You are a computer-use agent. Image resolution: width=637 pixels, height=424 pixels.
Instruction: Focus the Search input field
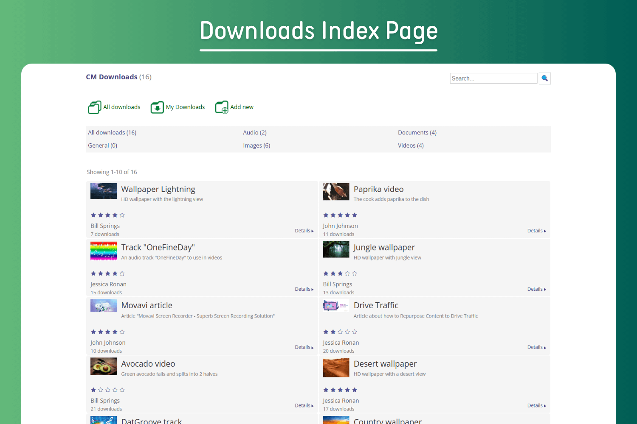[493, 78]
